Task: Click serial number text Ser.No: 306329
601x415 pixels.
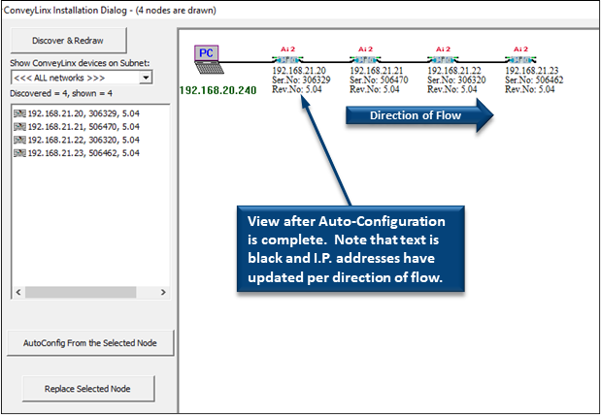Action: [x=301, y=80]
